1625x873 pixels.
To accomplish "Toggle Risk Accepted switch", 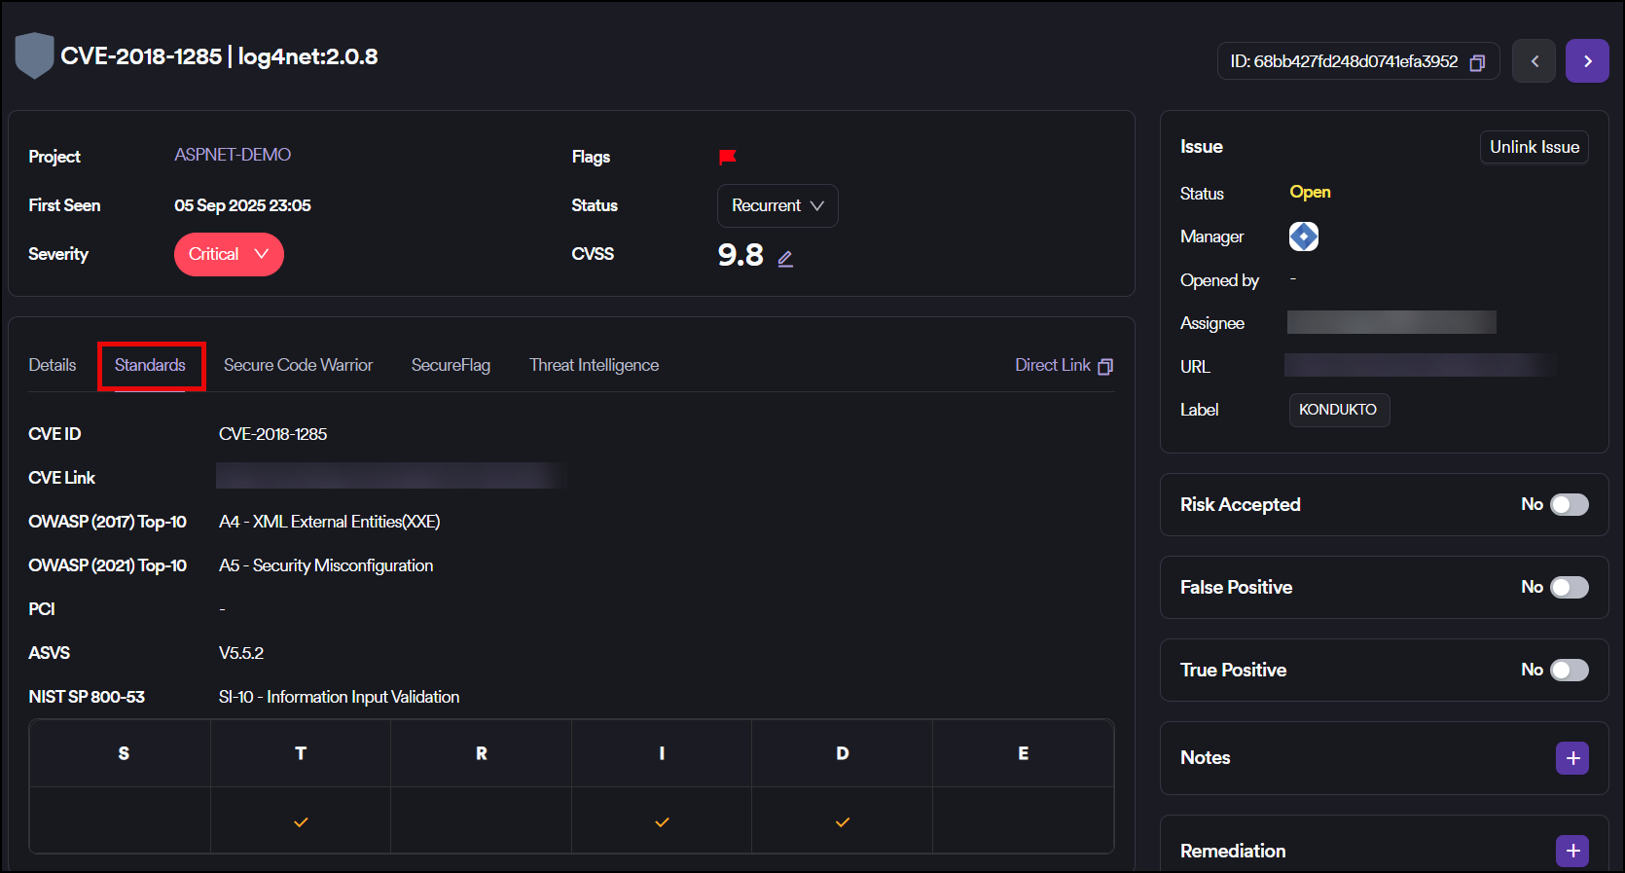I will (1569, 504).
